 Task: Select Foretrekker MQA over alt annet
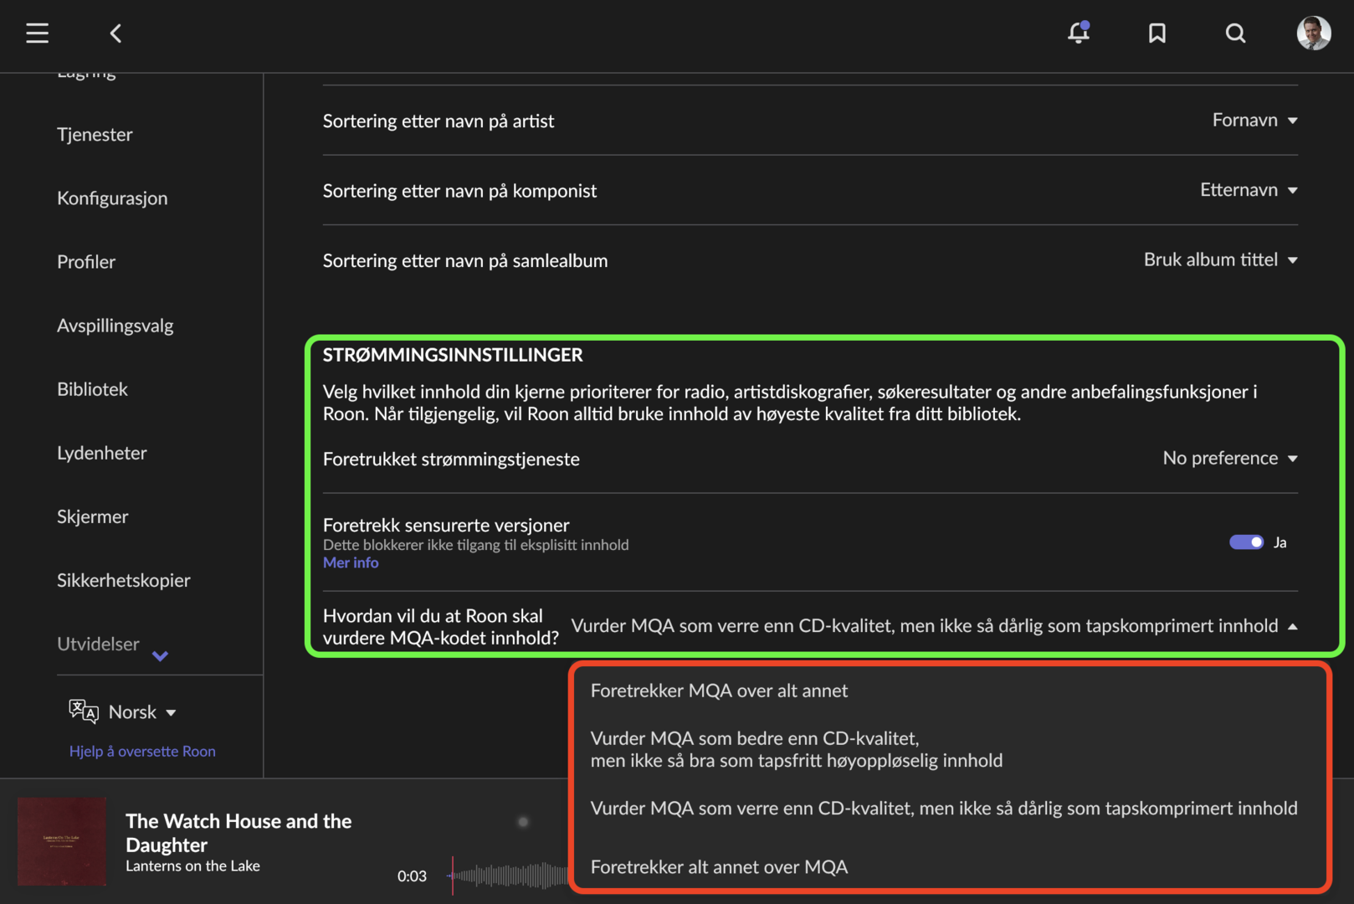click(x=719, y=691)
